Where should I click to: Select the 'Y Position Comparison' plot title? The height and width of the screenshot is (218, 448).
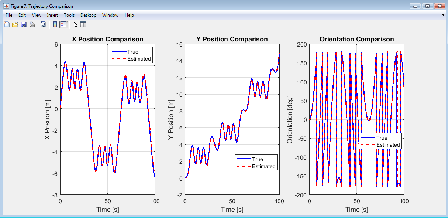(232, 39)
